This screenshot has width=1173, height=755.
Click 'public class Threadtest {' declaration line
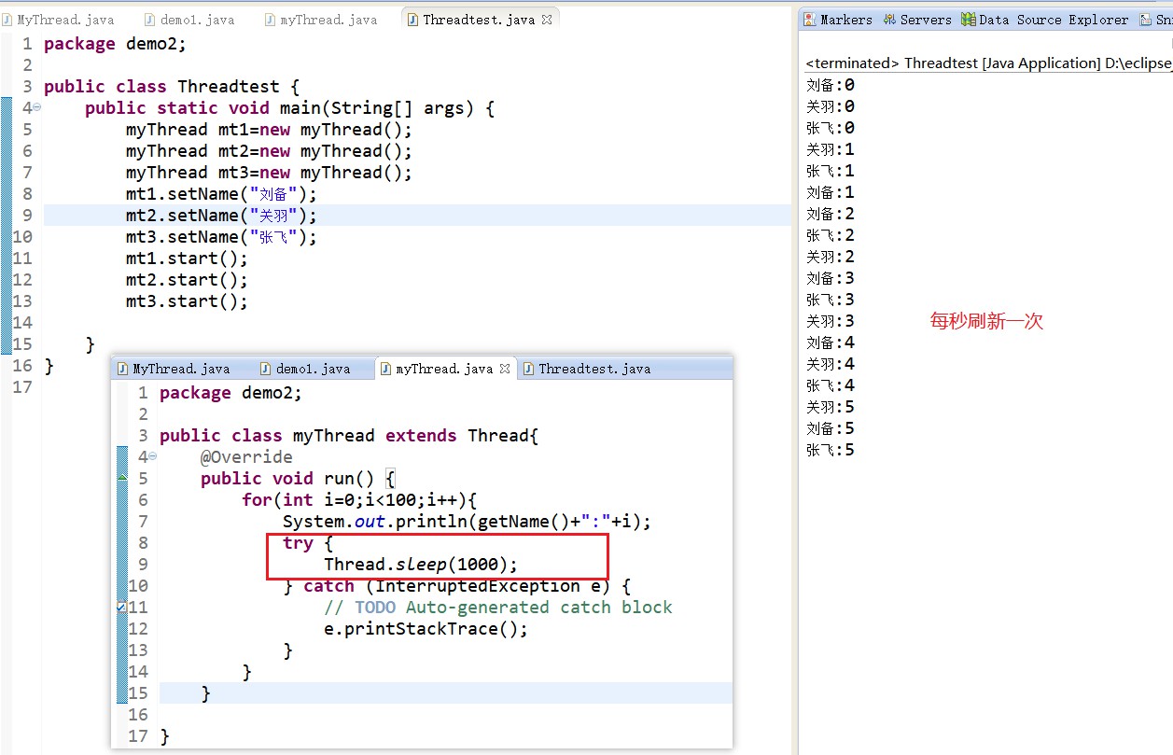(172, 87)
